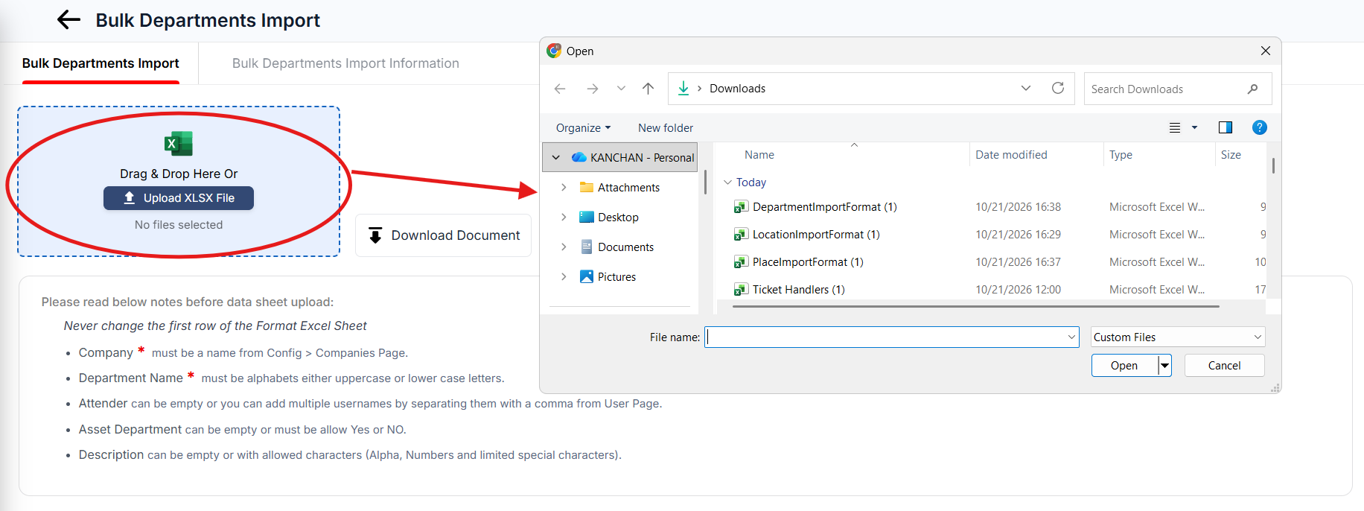Collapse the Today file group

click(x=727, y=182)
